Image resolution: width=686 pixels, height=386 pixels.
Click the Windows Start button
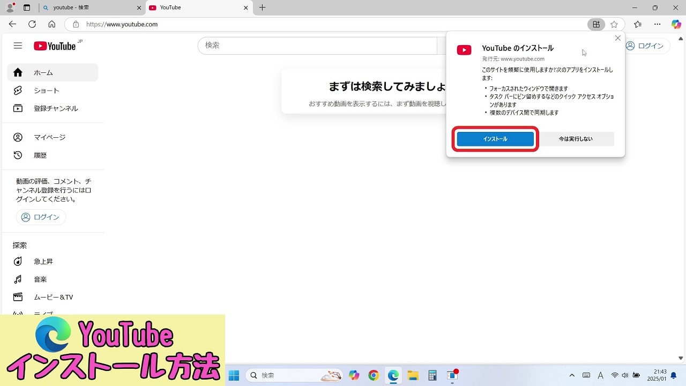(x=234, y=375)
